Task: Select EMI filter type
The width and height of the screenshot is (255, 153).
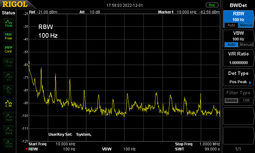Action: pyautogui.click(x=246, y=100)
